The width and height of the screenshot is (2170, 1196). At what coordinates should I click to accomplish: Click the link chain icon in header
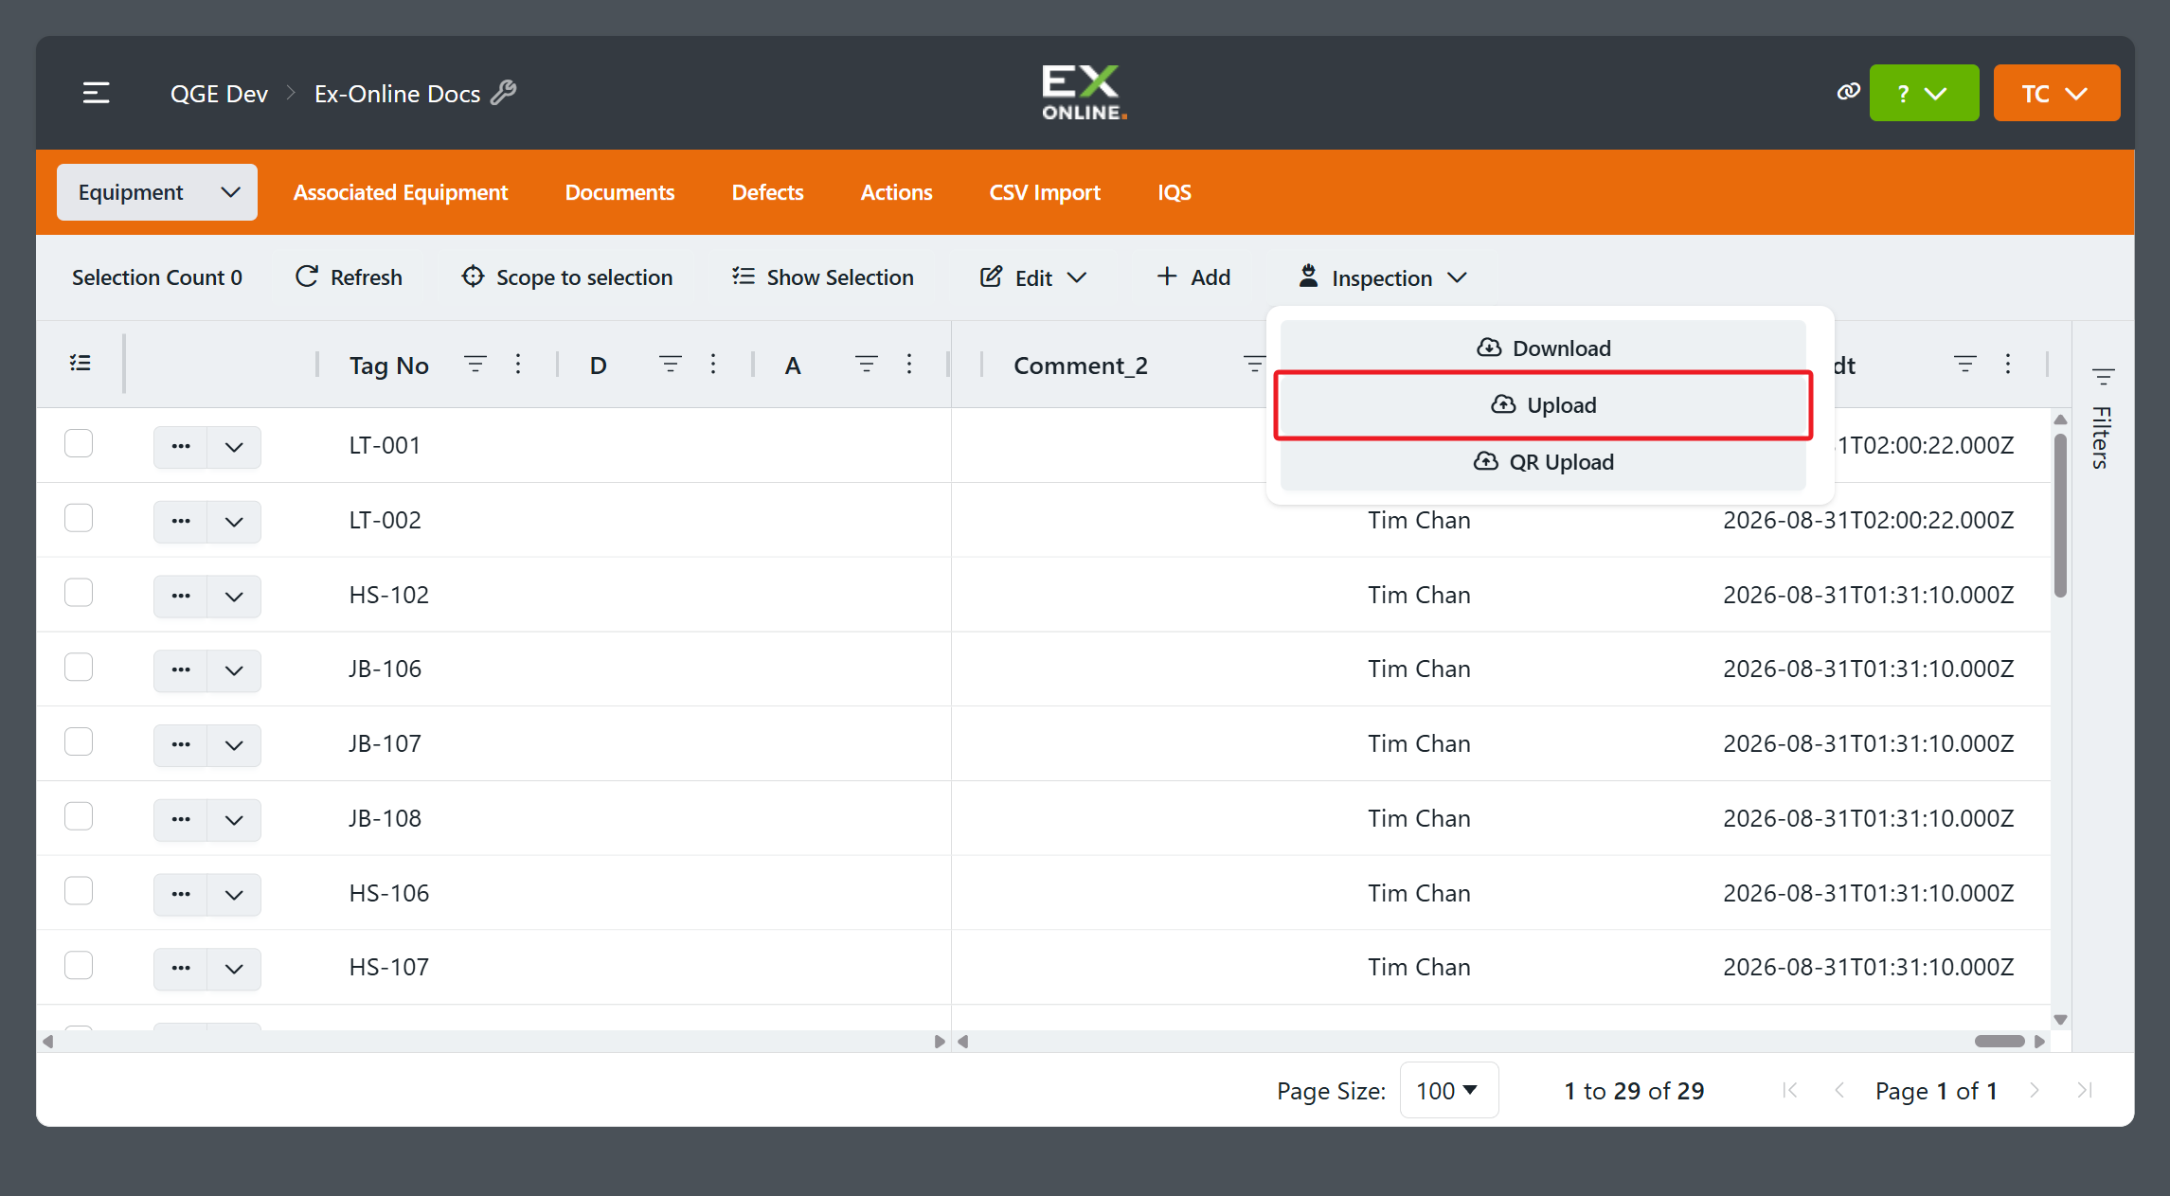click(x=1848, y=92)
